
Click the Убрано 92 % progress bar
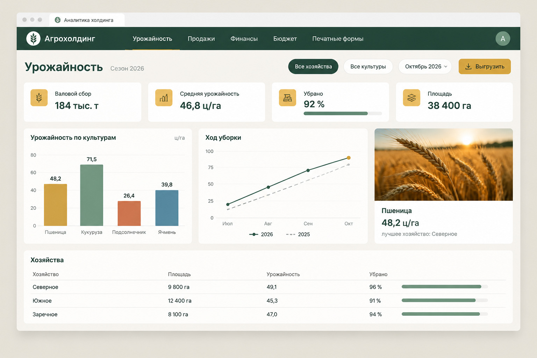pyautogui.click(x=343, y=113)
